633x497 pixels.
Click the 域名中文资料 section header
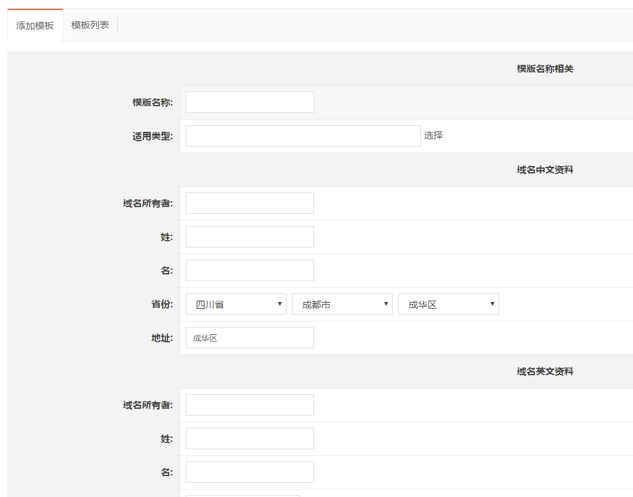[x=545, y=169]
